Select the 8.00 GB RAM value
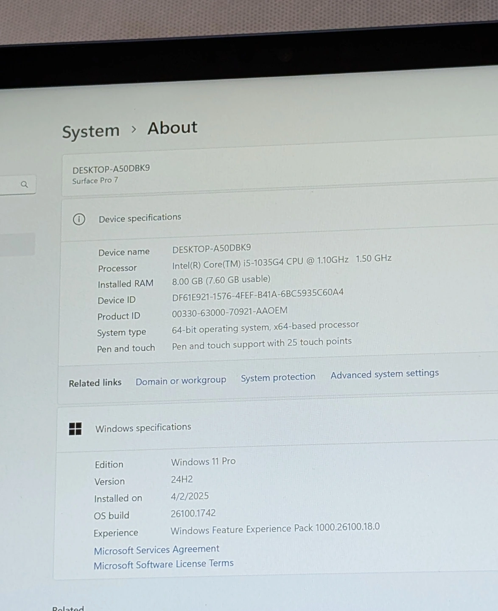Viewport: 498px width, 611px height. coord(221,280)
